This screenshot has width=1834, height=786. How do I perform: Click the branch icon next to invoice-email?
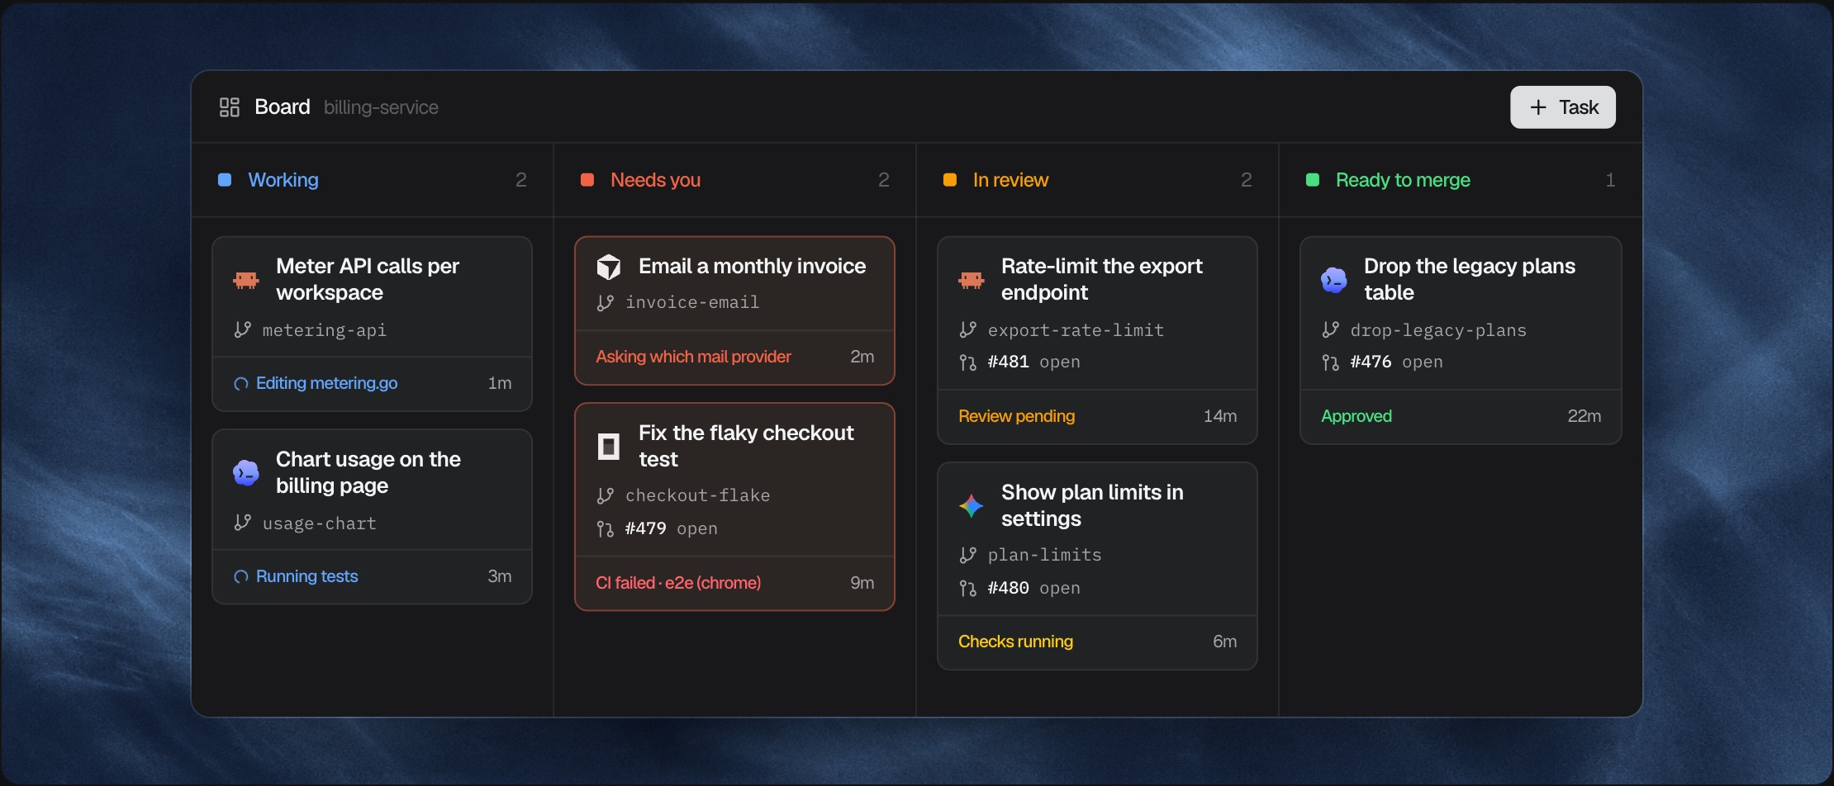(x=605, y=303)
